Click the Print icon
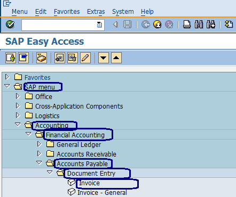Viewport: 236px width, 197px height. tap(187, 24)
